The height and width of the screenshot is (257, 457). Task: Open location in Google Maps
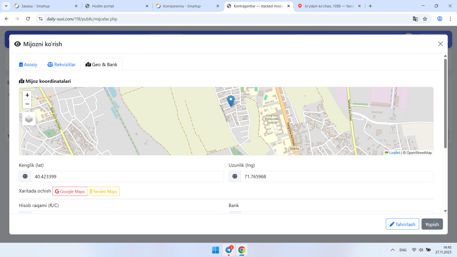[70, 192]
